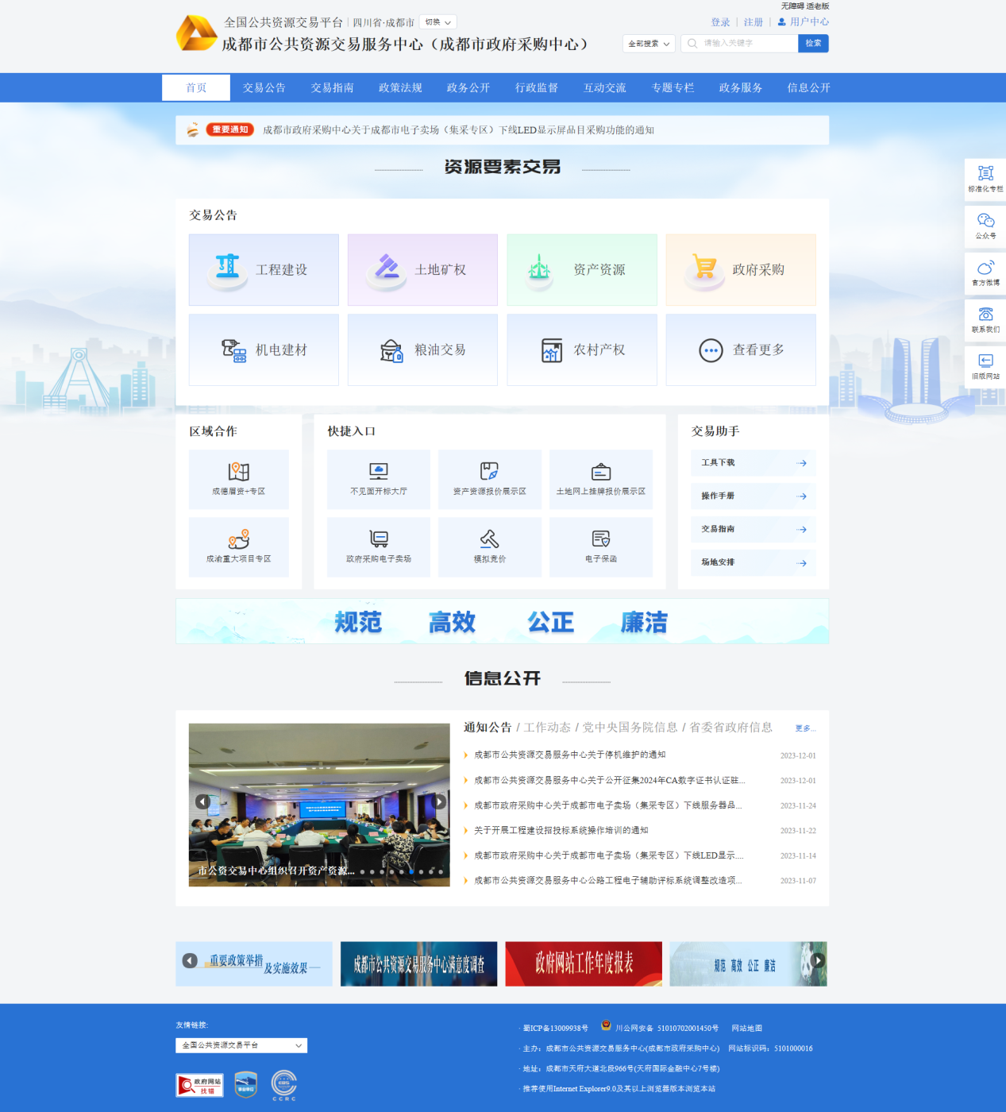Click the 用户中心 person icon link
Viewport: 1006px width, 1112px height.
click(x=803, y=22)
